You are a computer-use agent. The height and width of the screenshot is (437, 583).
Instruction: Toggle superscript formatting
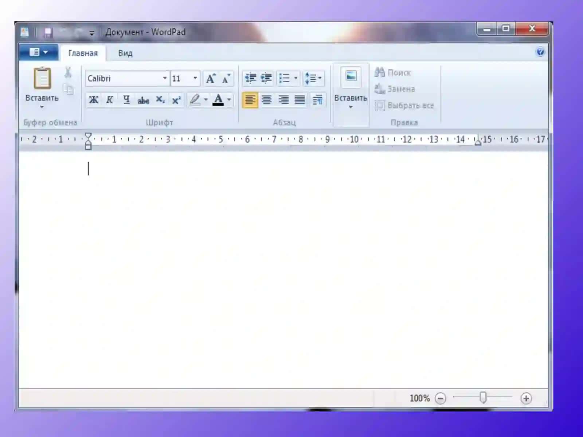176,100
